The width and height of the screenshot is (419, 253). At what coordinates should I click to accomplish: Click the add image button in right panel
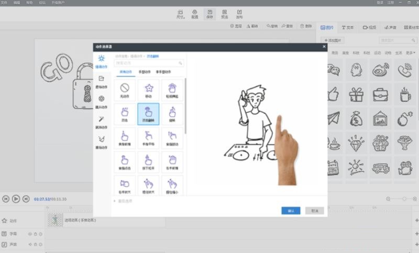coord(333,40)
